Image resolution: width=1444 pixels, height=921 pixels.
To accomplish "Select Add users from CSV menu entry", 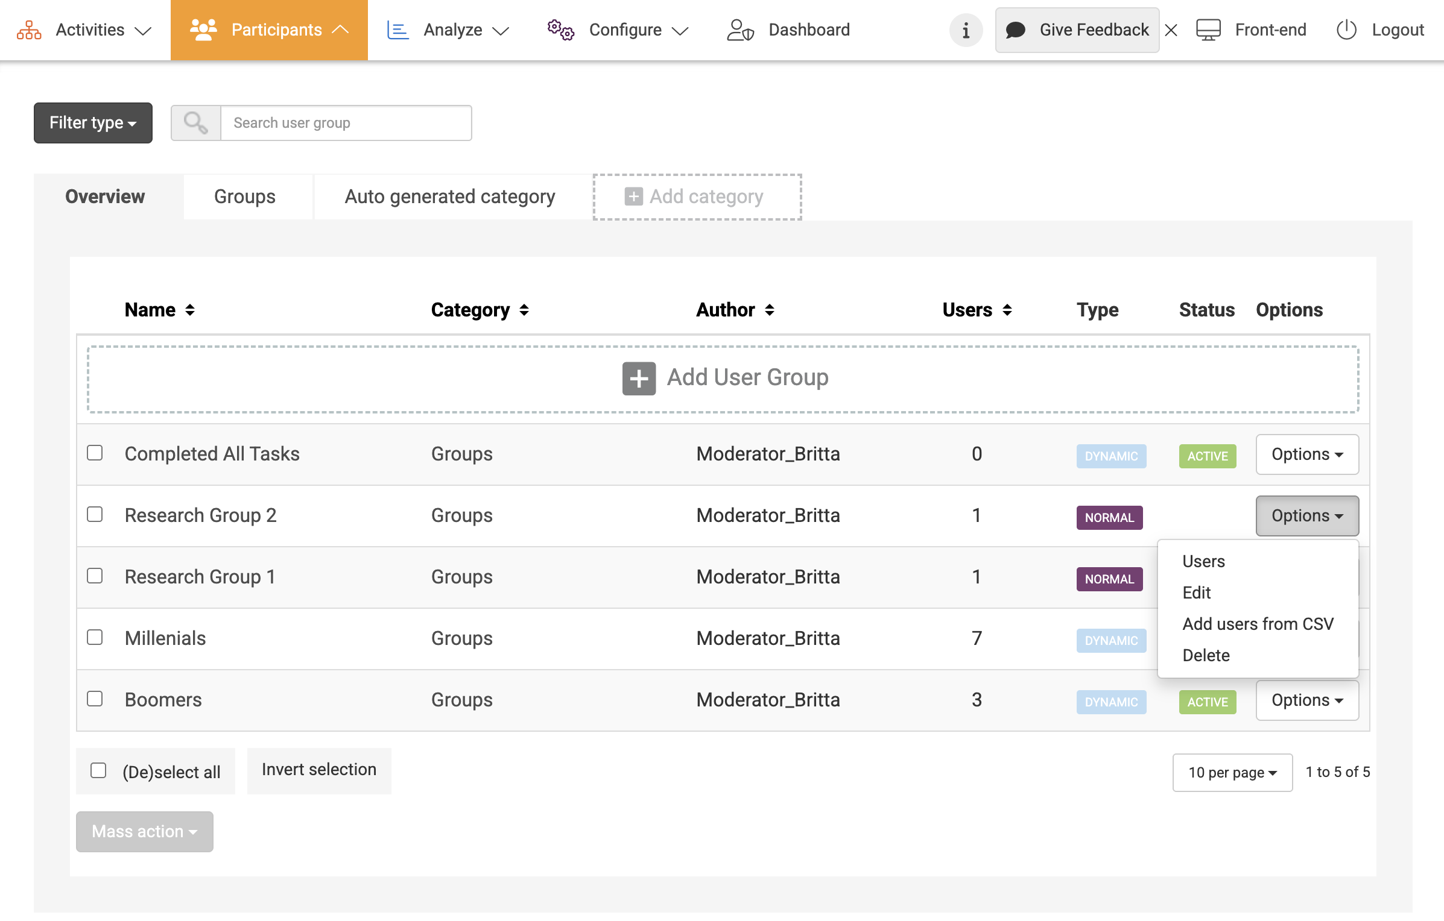I will 1258,624.
